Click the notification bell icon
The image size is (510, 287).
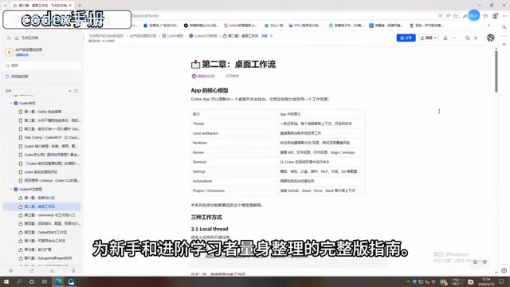[x=445, y=37]
